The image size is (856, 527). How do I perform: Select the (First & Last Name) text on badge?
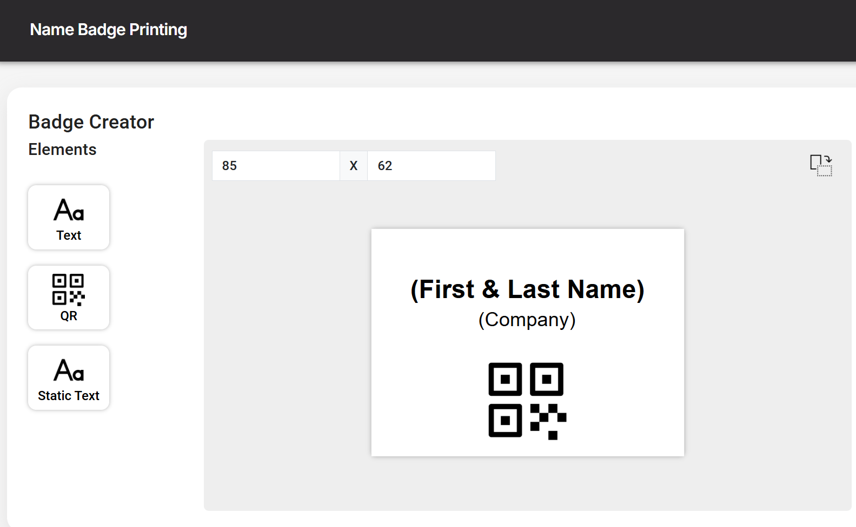[x=527, y=289]
